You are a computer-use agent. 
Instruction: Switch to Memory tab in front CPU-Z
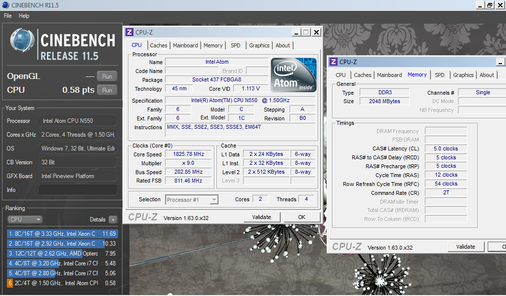[213, 45]
